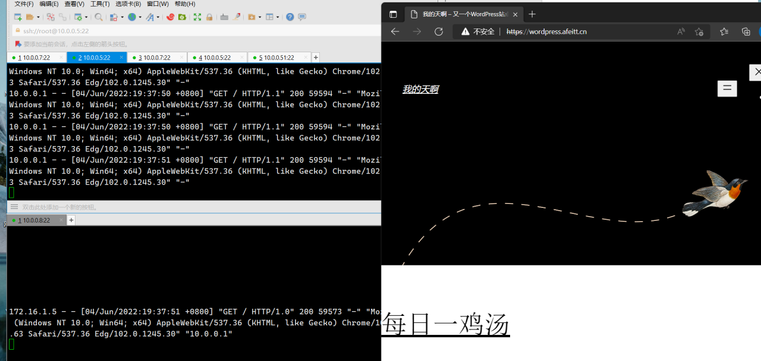This screenshot has width=761, height=361.
Task: Open the 窗口(W) menu
Action: click(158, 4)
